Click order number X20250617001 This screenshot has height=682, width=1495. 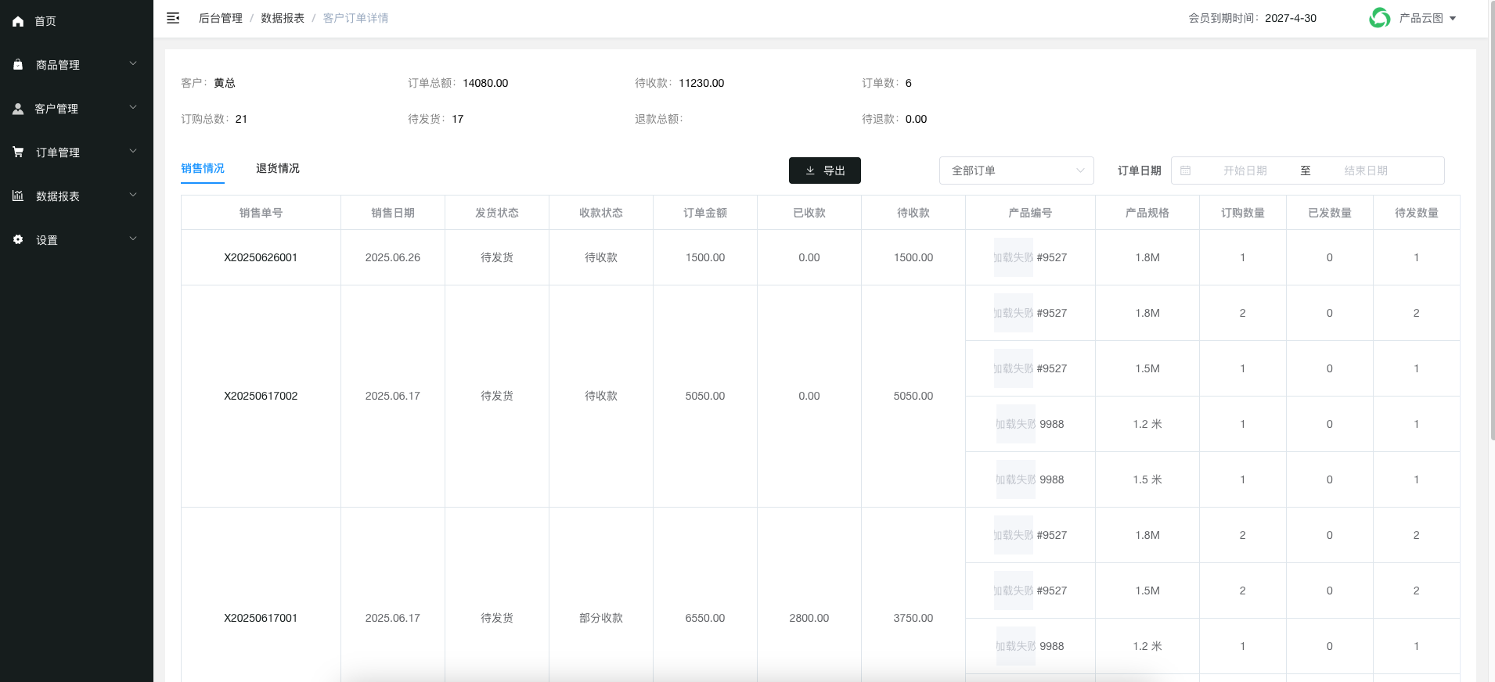(261, 618)
